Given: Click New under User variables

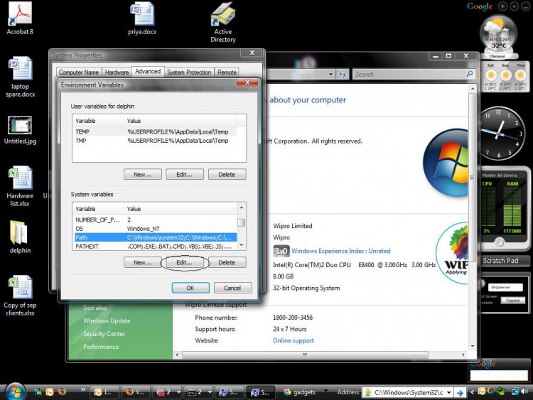Looking at the screenshot, I should [x=142, y=174].
